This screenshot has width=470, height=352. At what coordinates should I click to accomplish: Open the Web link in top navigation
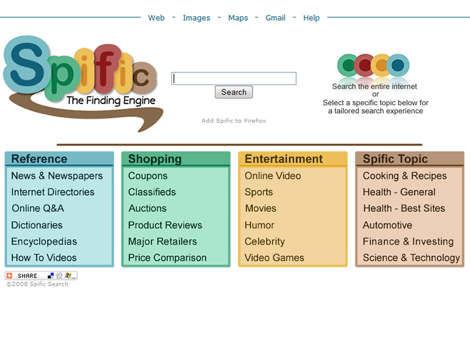[156, 18]
